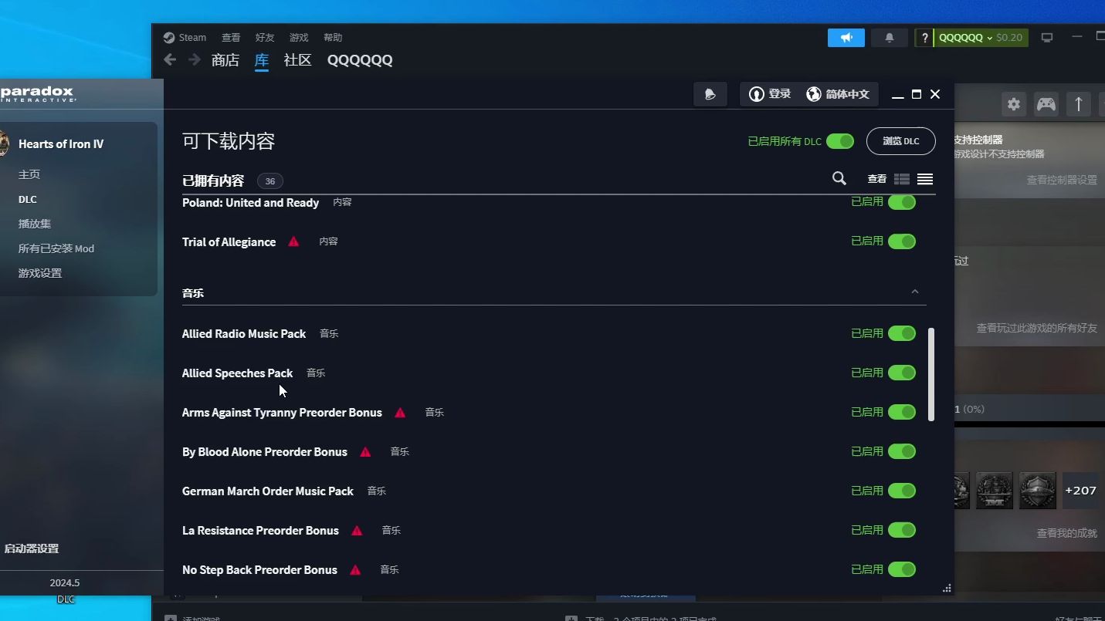Toggle No Step Back Preorder Bonus
1105x621 pixels.
[x=902, y=569]
